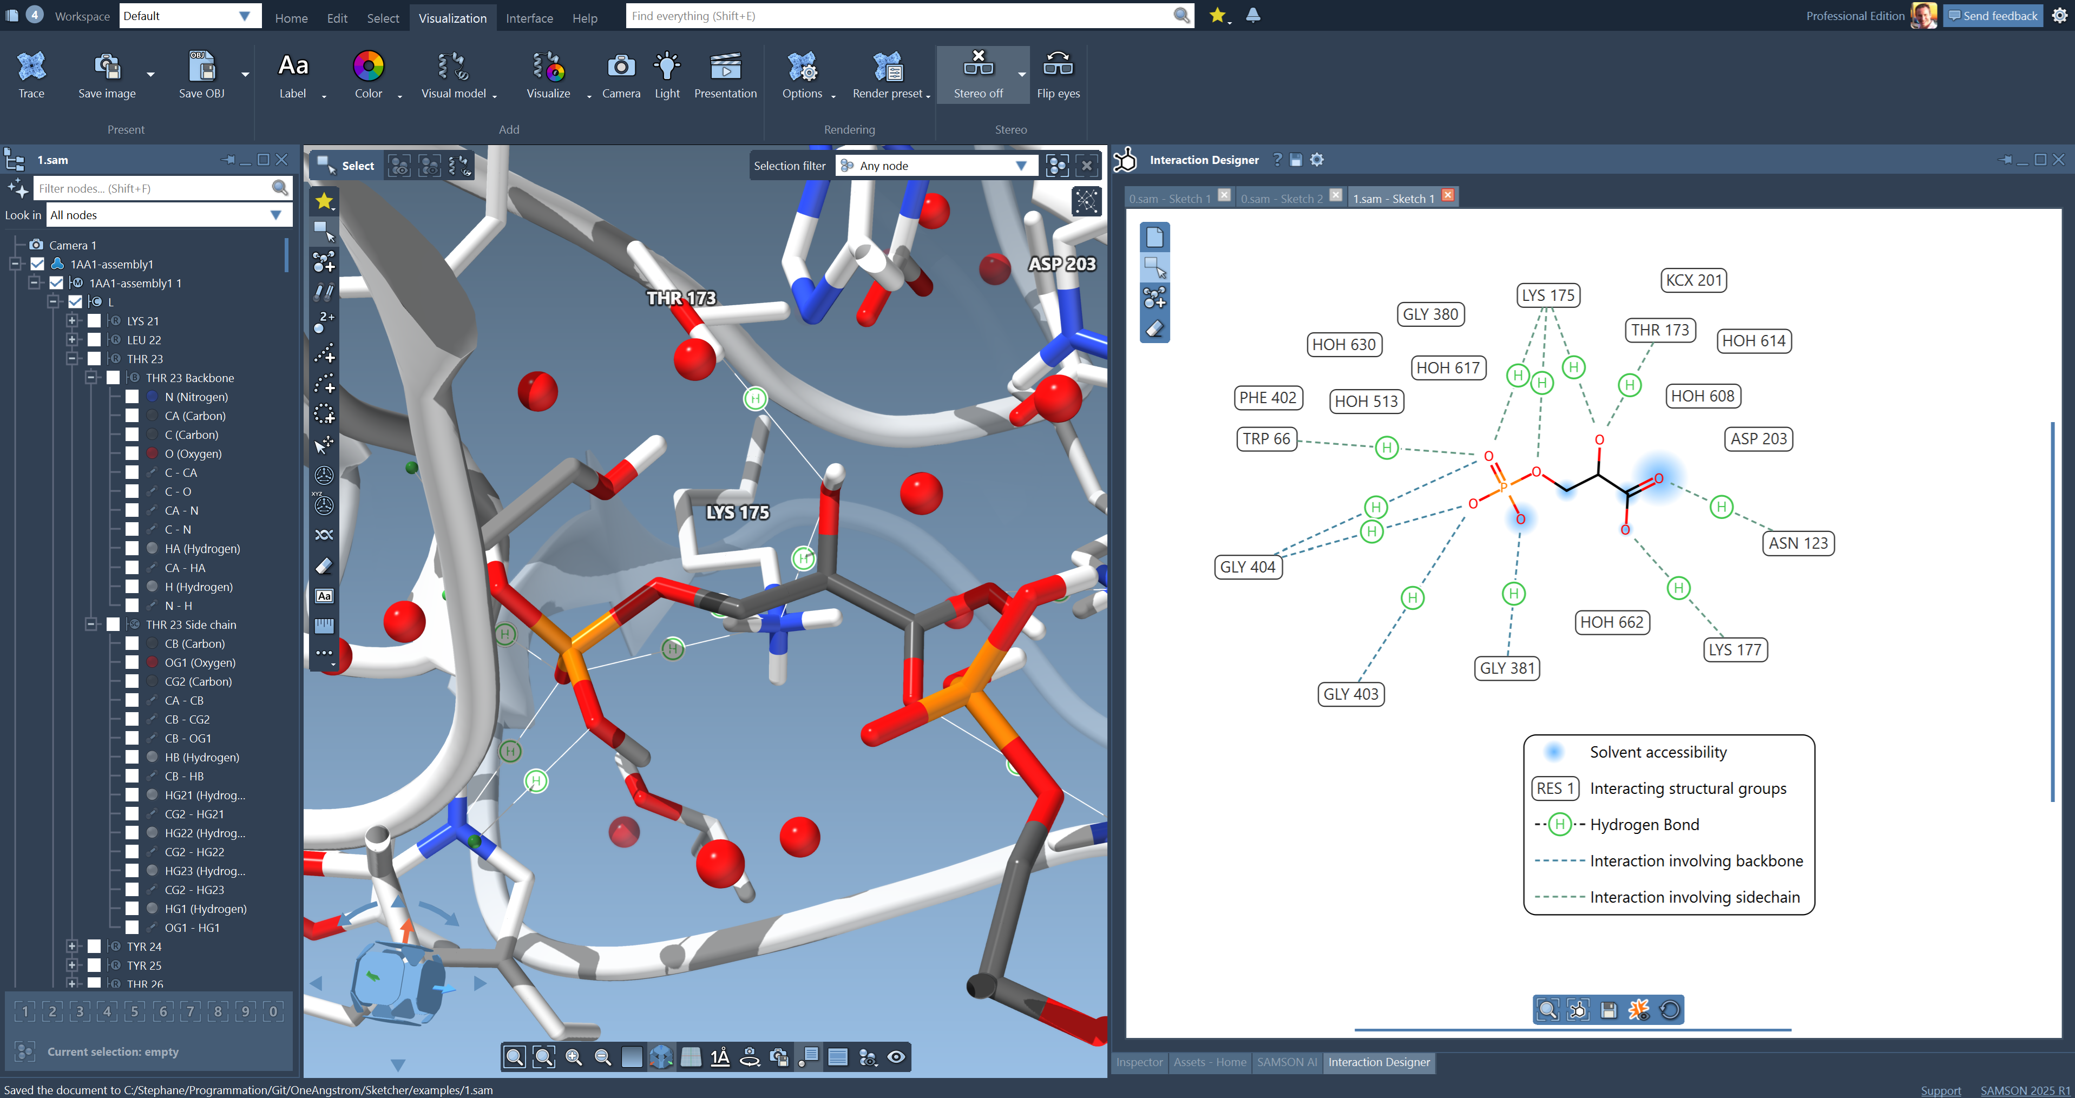Open the Interface menu

[x=528, y=18]
